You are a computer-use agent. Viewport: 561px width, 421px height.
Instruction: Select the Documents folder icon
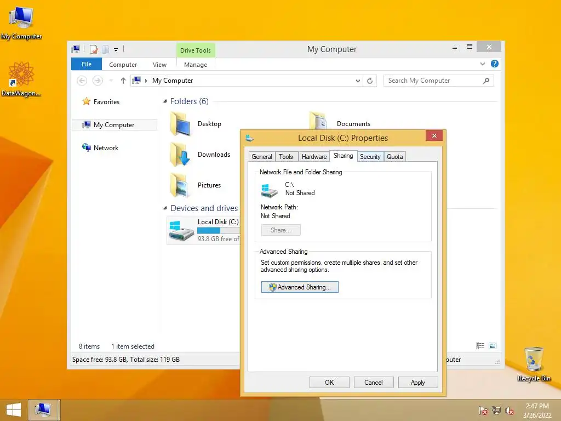318,121
